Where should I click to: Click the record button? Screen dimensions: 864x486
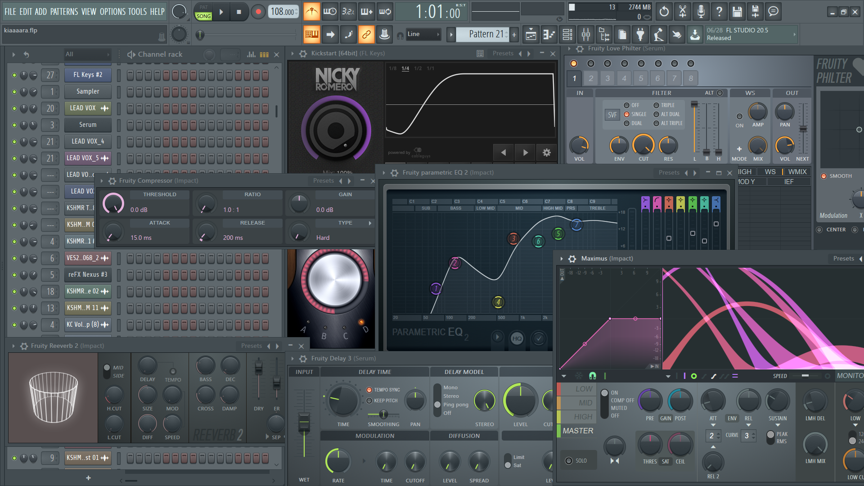tap(258, 12)
